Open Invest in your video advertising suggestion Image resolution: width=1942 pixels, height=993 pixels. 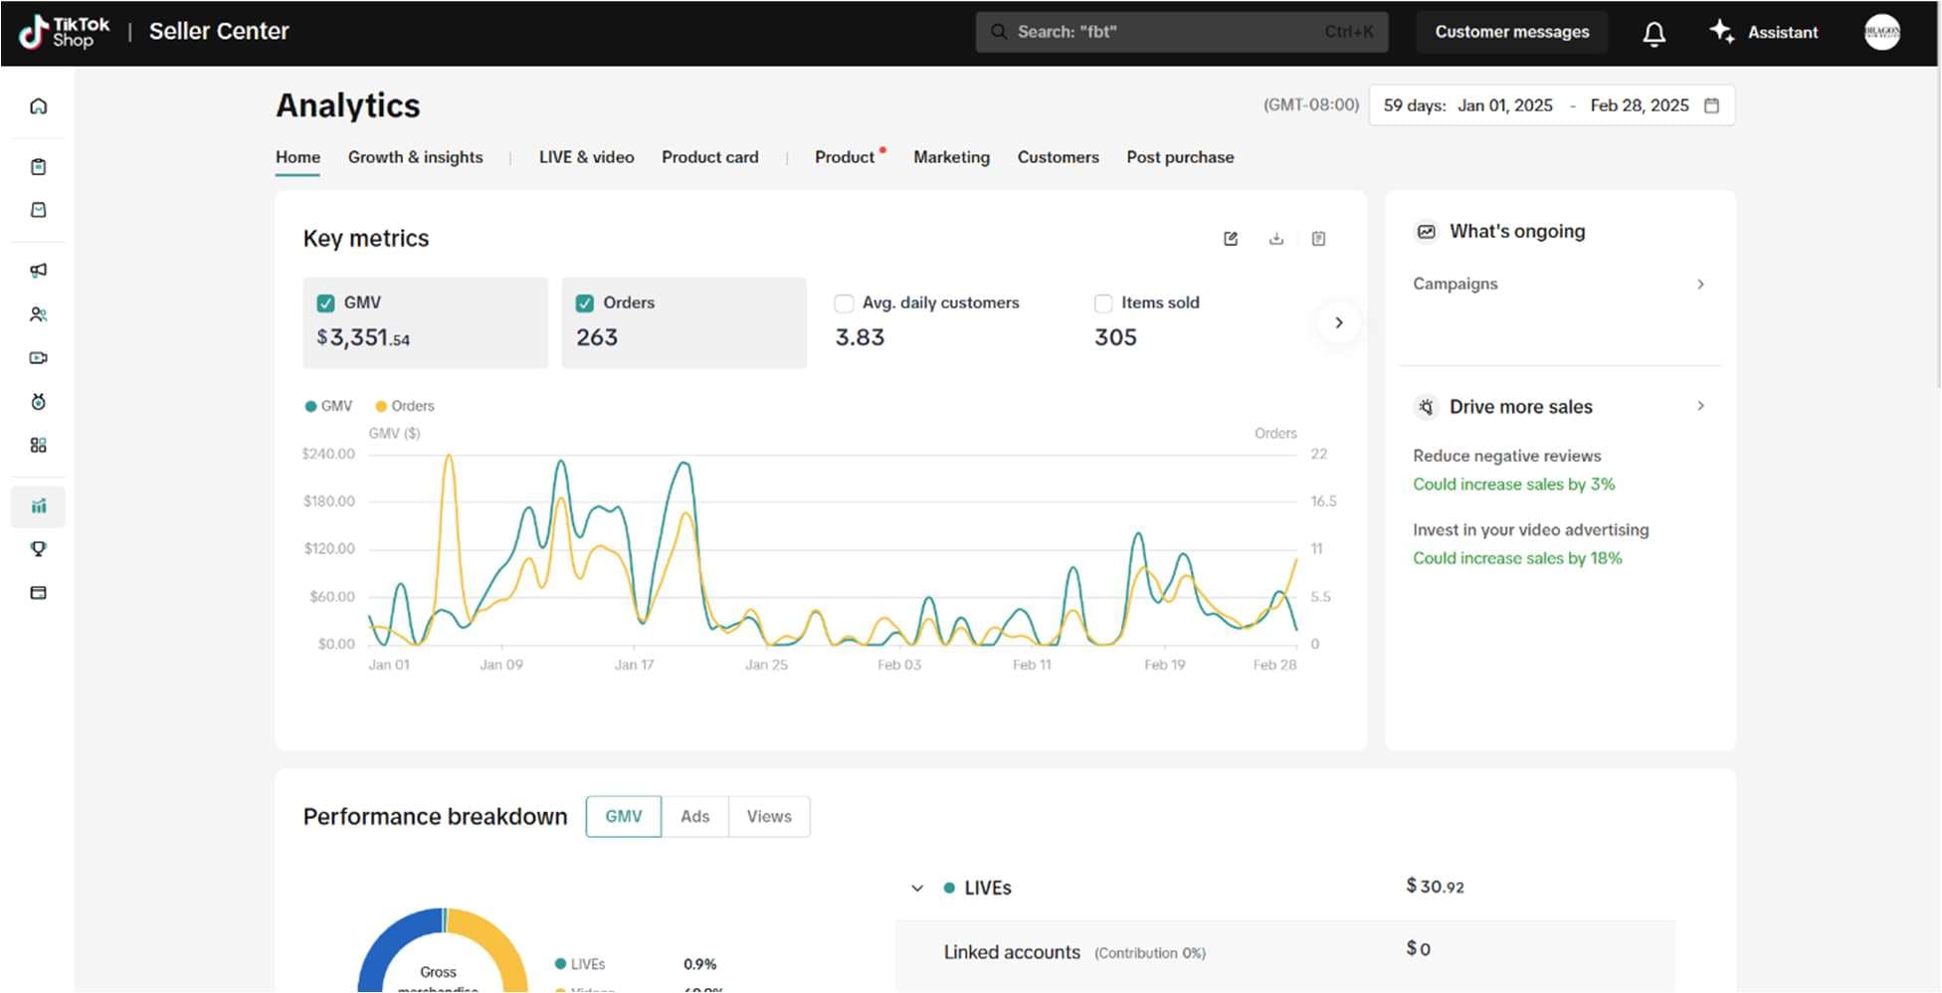1530,530
